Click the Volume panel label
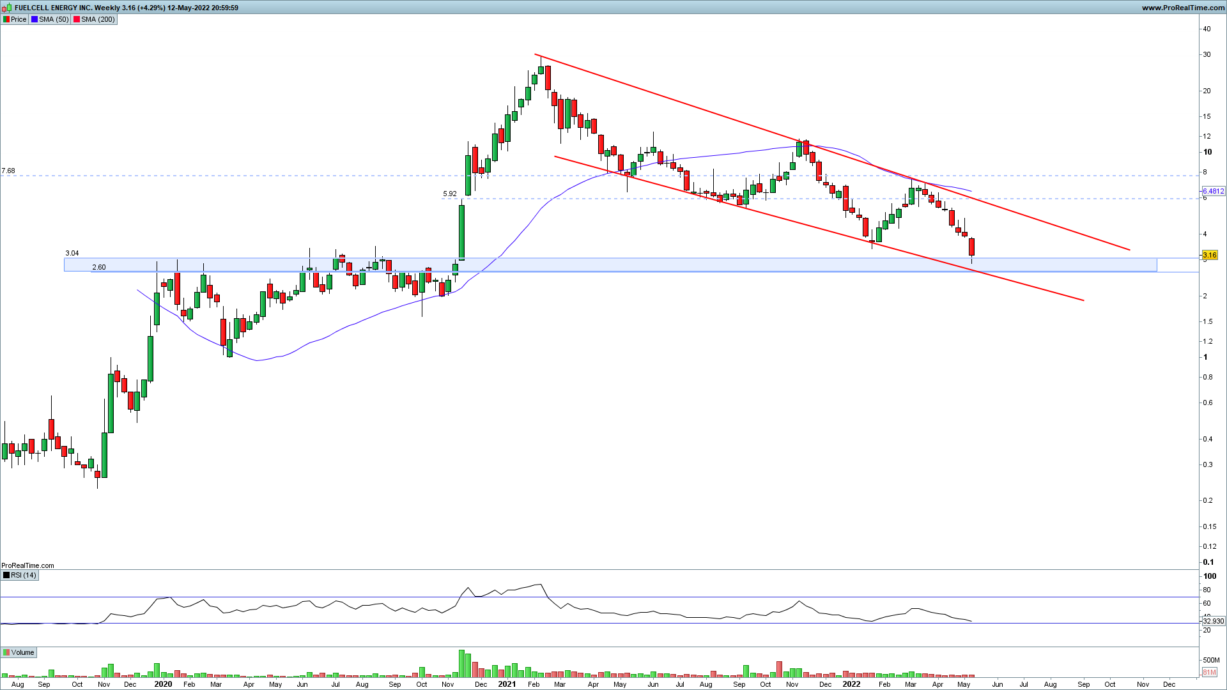This screenshot has height=690, width=1227. (x=22, y=652)
